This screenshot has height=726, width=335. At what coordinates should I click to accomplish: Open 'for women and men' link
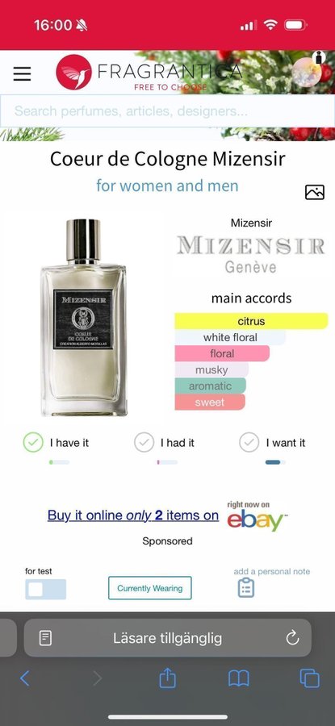[x=167, y=186]
